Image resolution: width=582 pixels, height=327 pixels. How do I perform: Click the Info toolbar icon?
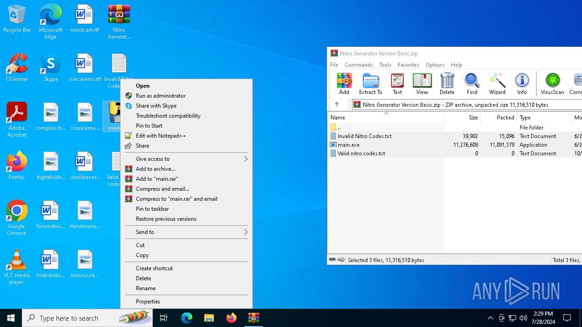[522, 84]
